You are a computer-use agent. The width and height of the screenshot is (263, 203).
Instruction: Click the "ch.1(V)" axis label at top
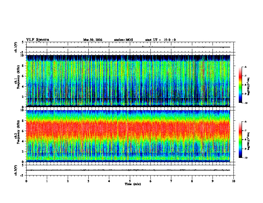(16, 47)
